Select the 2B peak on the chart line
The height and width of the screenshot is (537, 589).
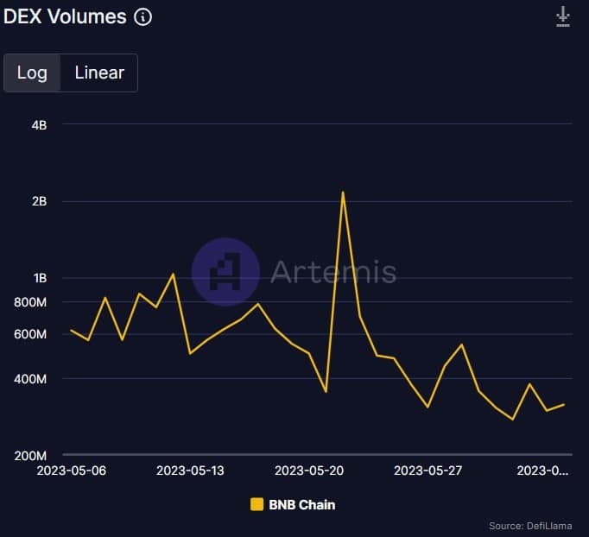point(343,193)
